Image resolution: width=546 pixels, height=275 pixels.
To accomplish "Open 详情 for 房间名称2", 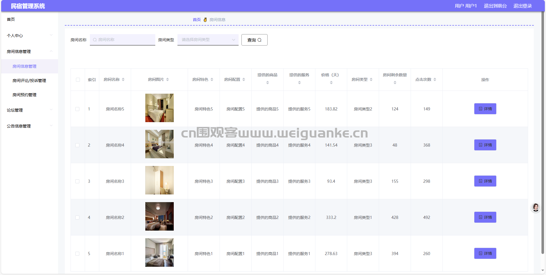I will (x=485, y=217).
